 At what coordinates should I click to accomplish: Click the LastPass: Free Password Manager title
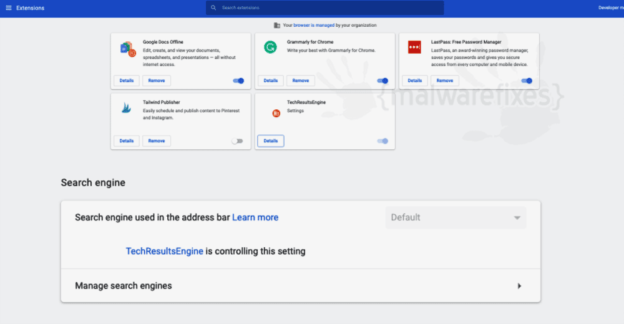pos(466,42)
